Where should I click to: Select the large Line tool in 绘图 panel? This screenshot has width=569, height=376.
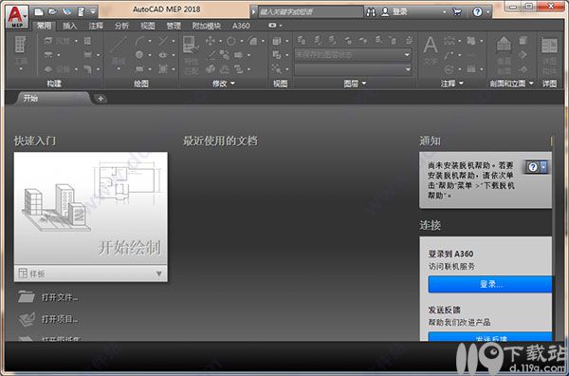[x=119, y=45]
